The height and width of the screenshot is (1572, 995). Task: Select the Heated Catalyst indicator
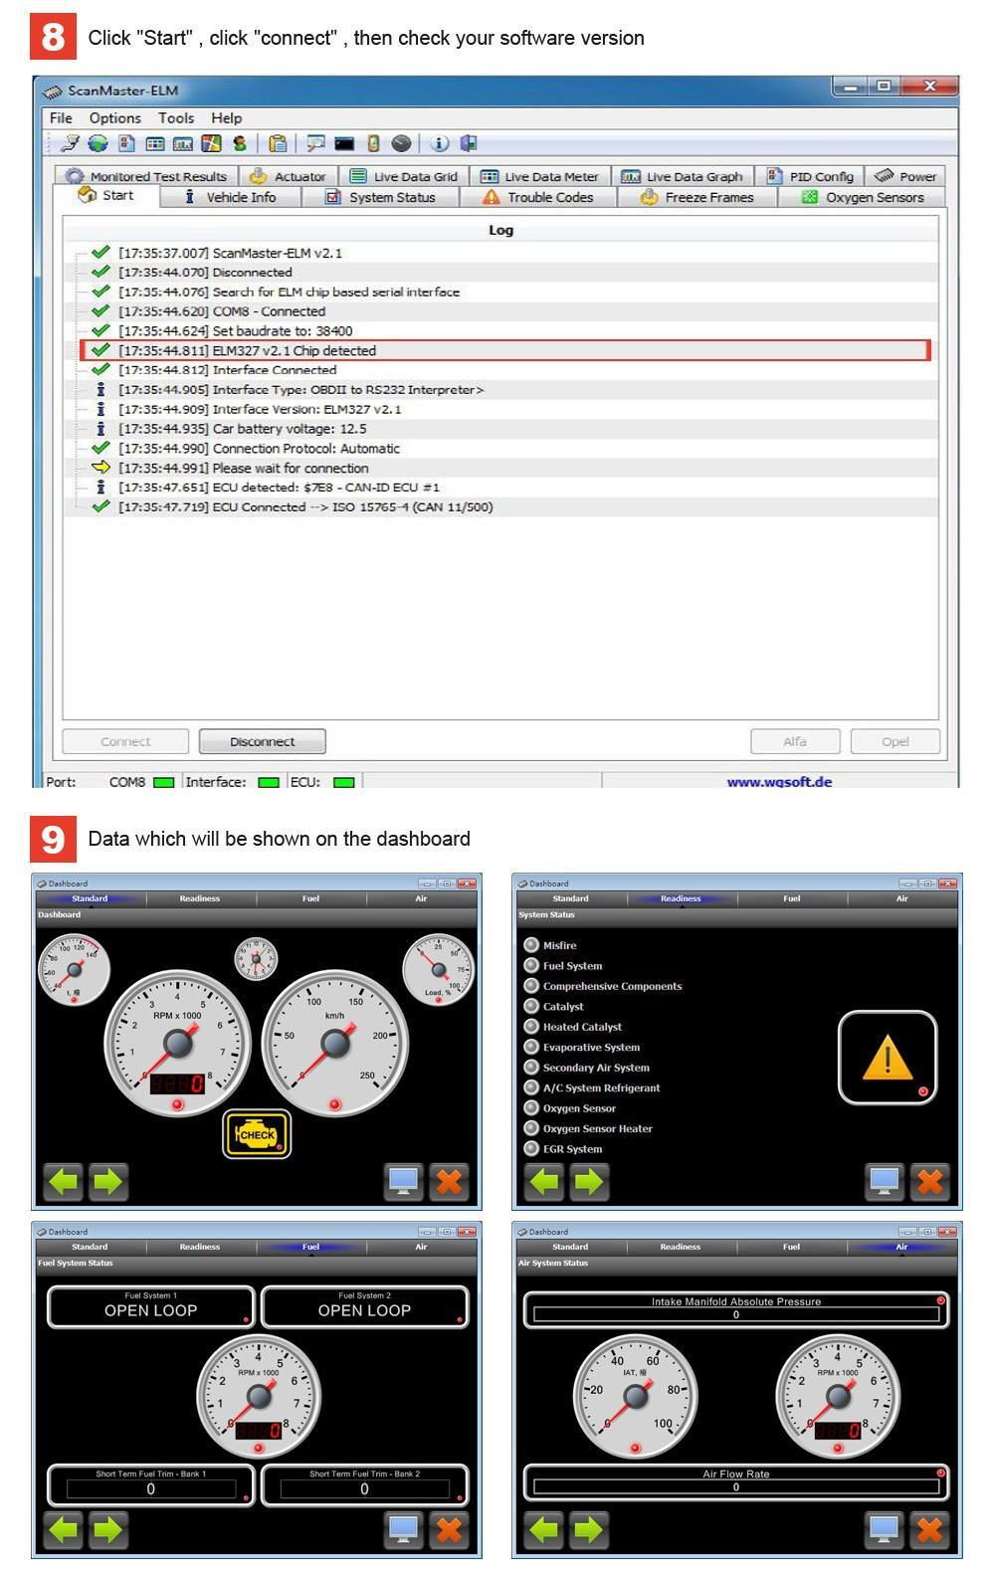point(531,1027)
